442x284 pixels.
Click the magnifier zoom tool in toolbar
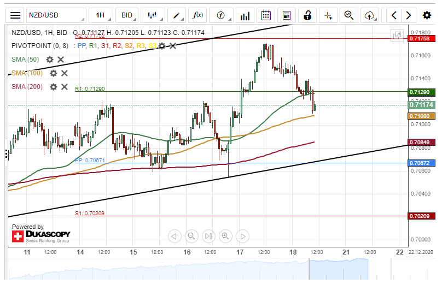pos(349,15)
